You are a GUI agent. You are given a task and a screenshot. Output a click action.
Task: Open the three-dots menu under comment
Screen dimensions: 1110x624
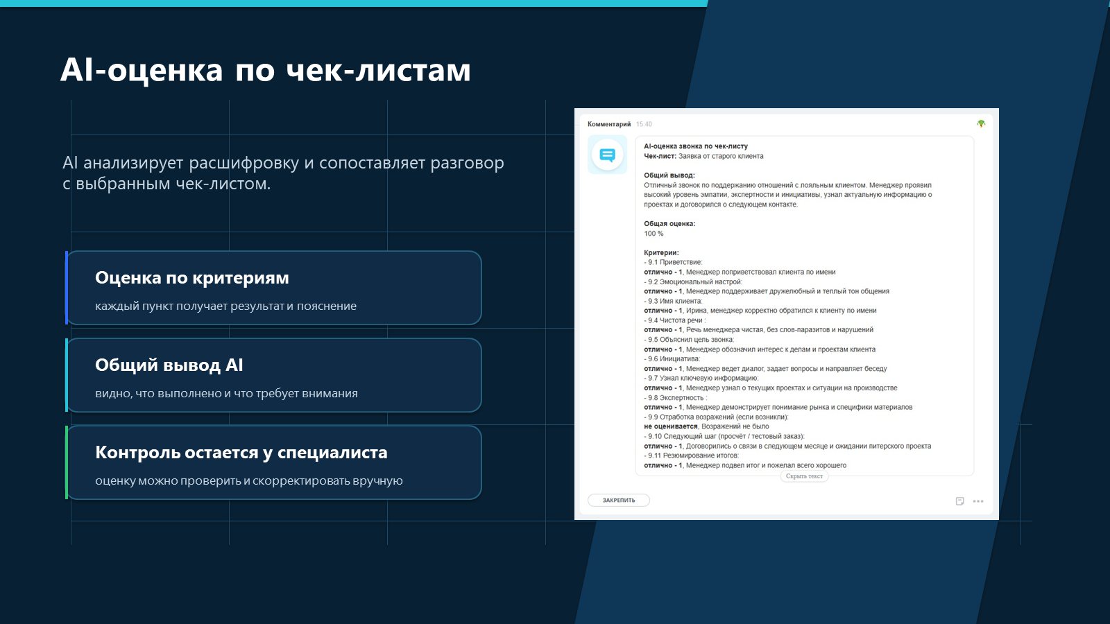pyautogui.click(x=978, y=501)
